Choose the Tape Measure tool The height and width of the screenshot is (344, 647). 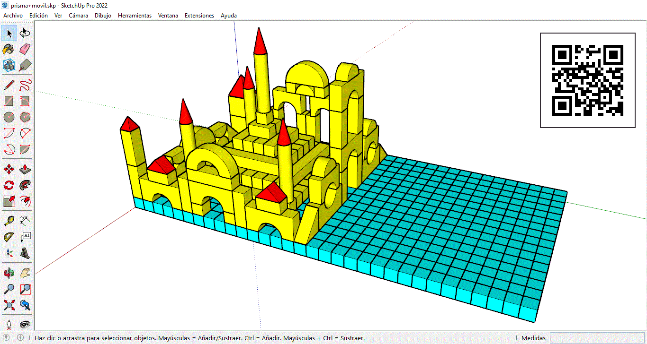point(9,220)
